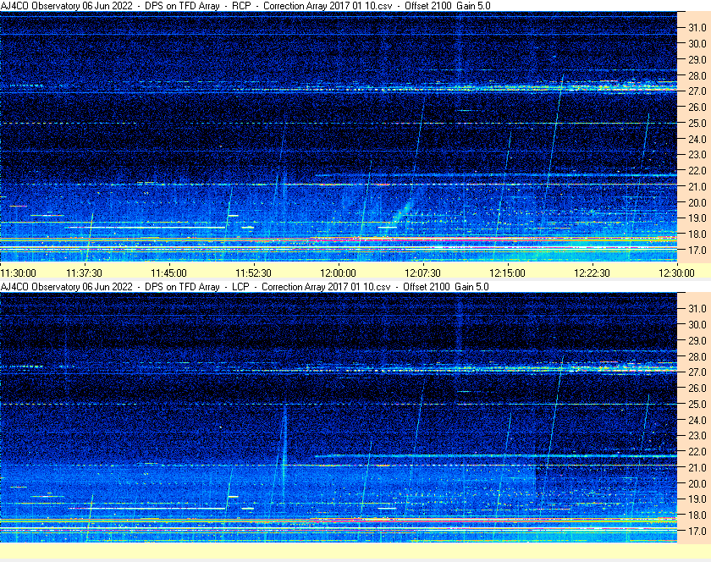This screenshot has height=562, width=711.
Task: Select 20.0 frequency label in LCP panel
Action: tap(697, 483)
